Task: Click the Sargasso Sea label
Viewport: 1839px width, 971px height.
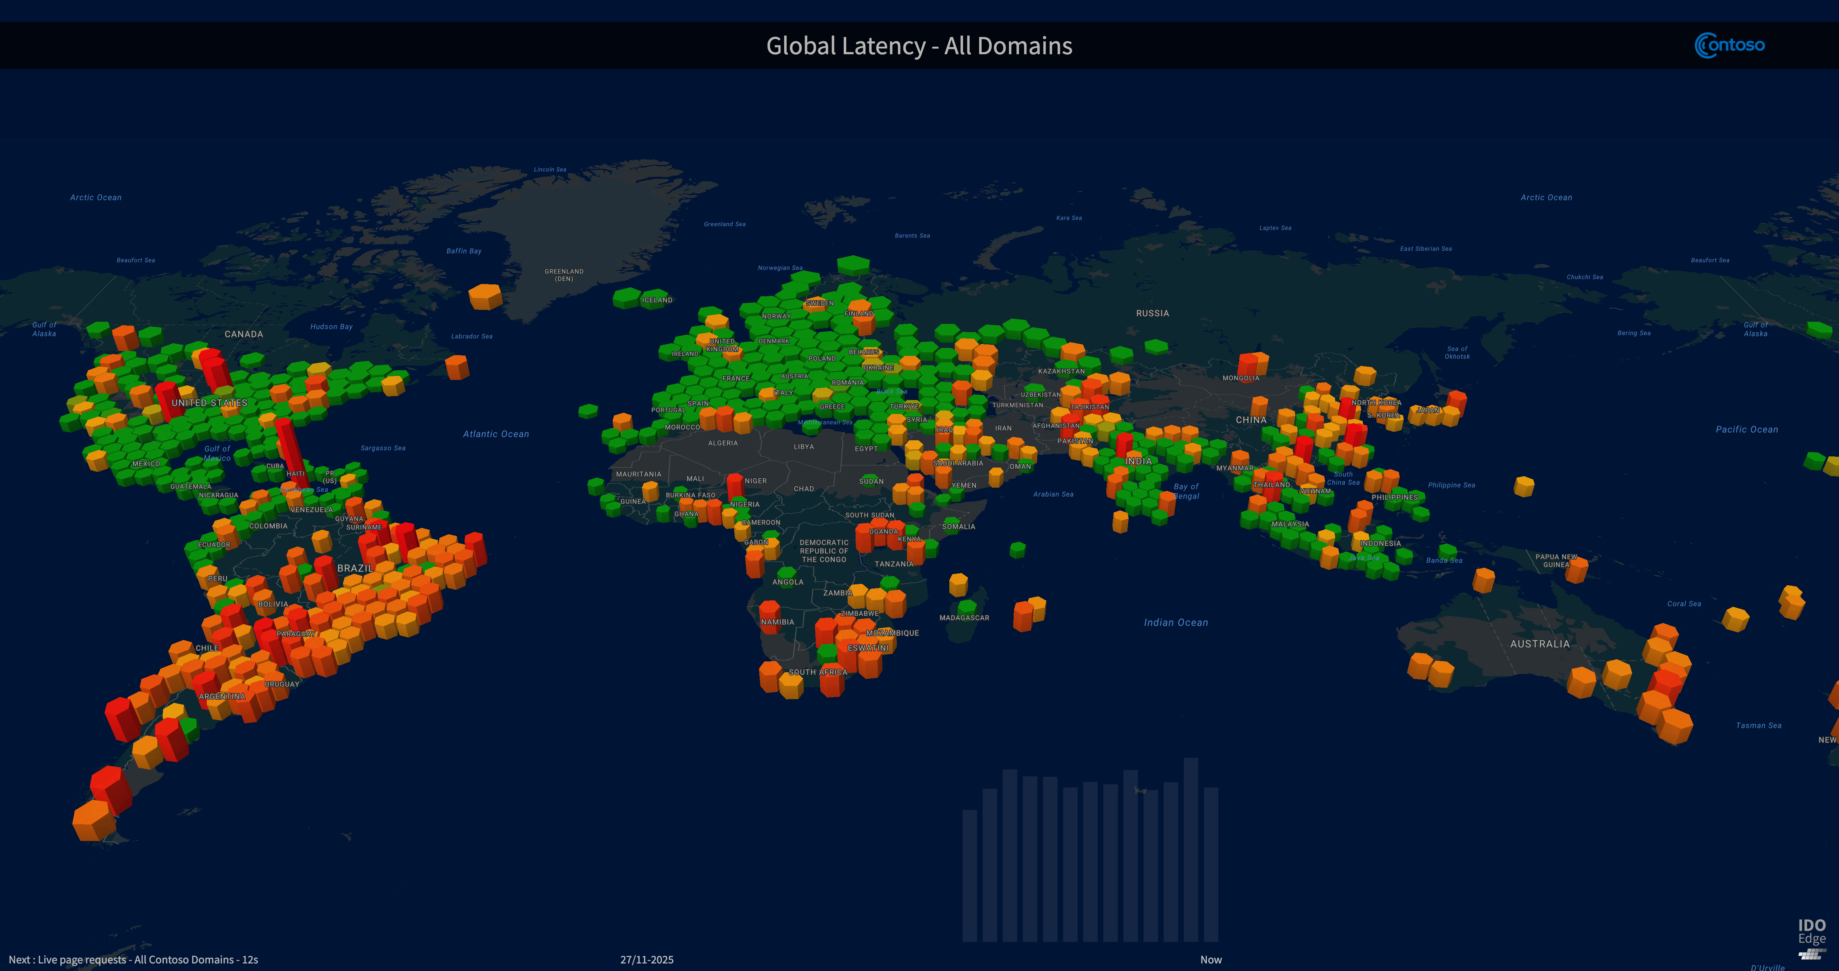Action: click(x=383, y=449)
